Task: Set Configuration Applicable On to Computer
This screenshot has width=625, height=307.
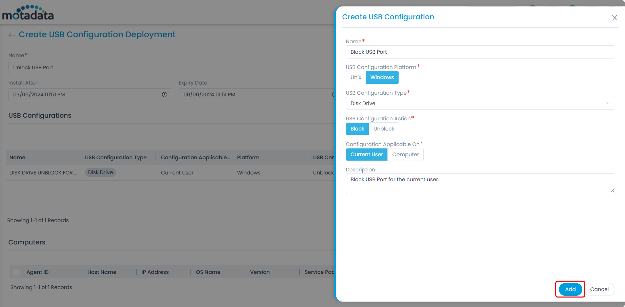Action: coord(405,155)
